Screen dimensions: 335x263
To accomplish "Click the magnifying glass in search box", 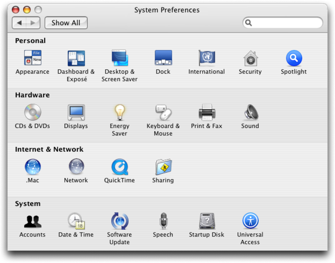I will pyautogui.click(x=249, y=23).
